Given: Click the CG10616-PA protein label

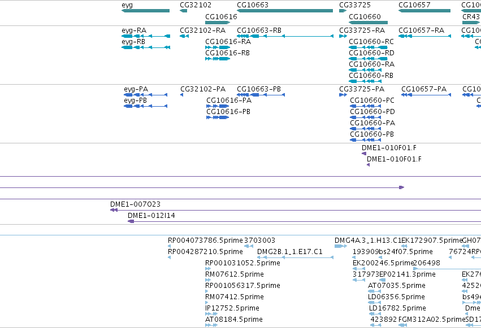Looking at the screenshot, I should pos(229,100).
